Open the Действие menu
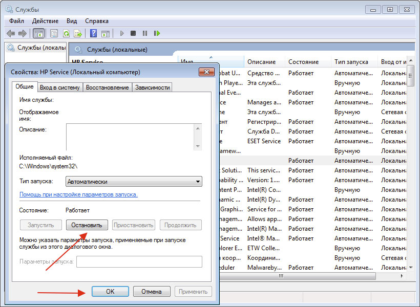420x307 pixels. point(45,21)
